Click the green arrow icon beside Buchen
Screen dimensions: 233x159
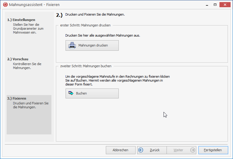pyautogui.click(x=71, y=93)
